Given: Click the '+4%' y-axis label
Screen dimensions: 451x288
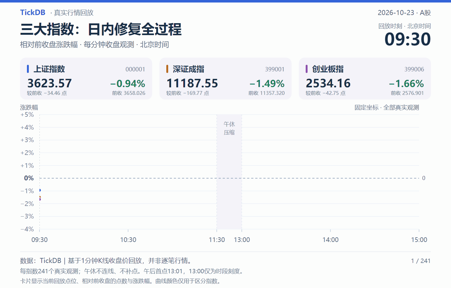Looking at the screenshot, I should (27, 127).
